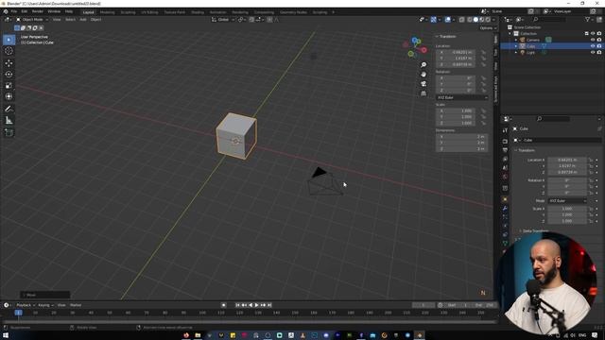
Task: Open the Playback menu in timeline
Action: [x=26, y=305]
